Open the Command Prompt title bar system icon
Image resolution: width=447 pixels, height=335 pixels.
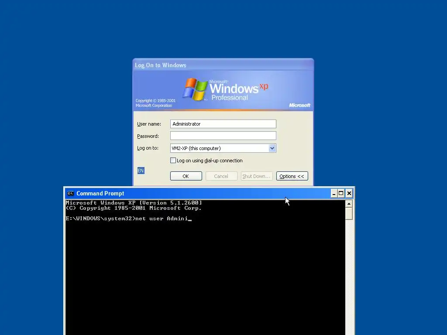(70, 193)
